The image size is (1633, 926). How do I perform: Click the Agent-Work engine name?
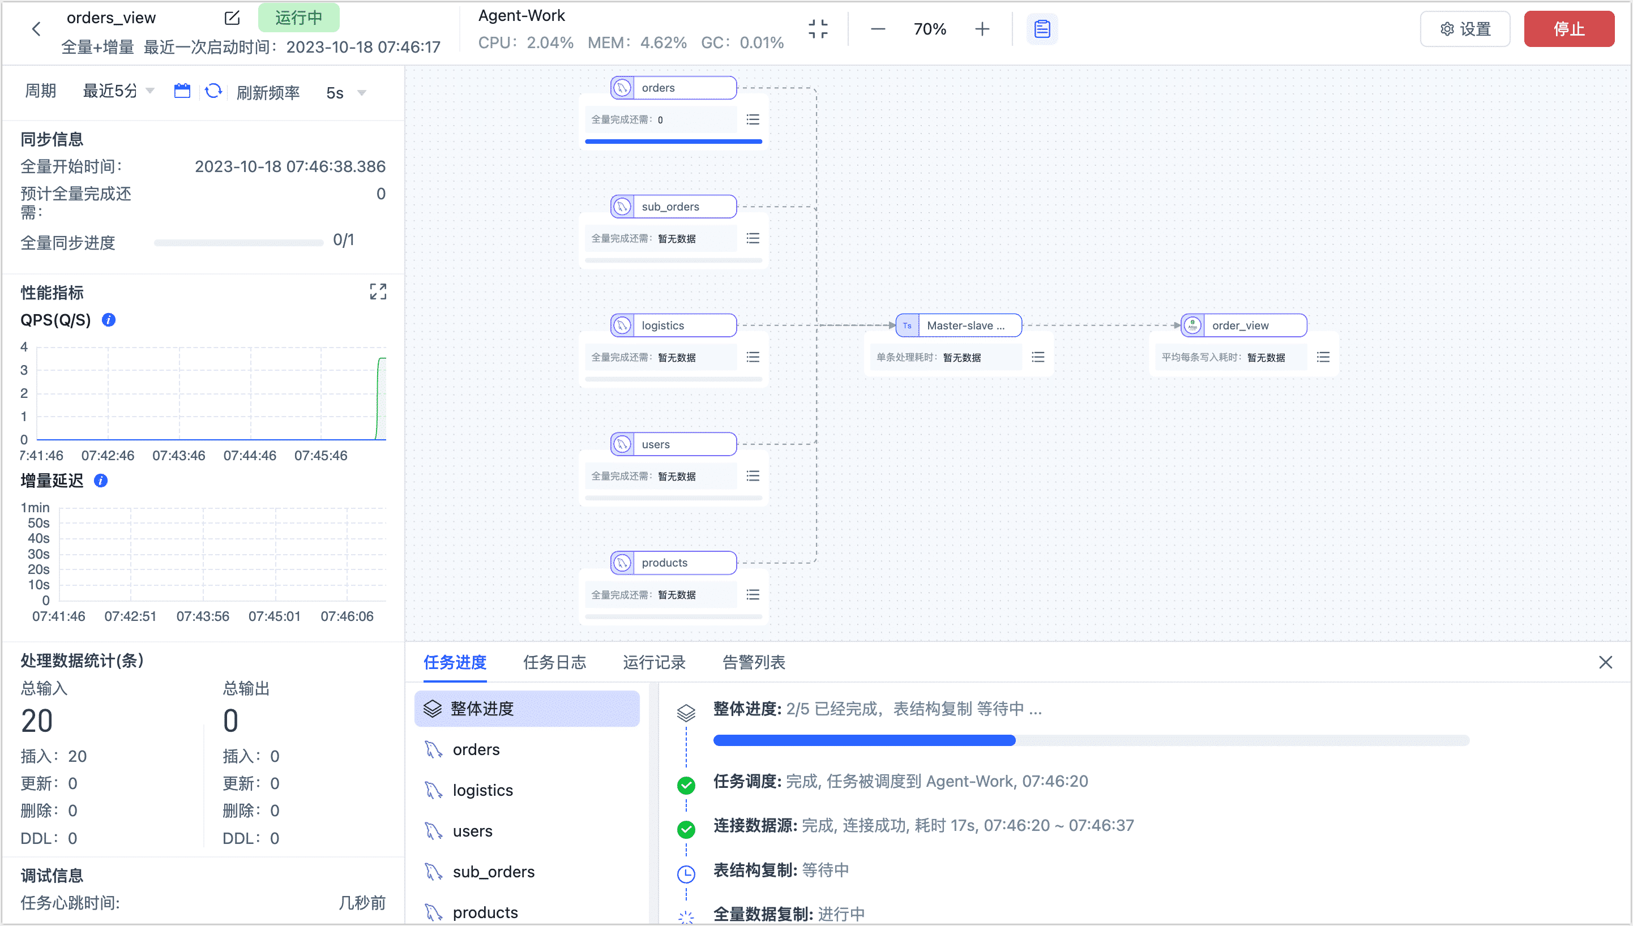coord(521,15)
